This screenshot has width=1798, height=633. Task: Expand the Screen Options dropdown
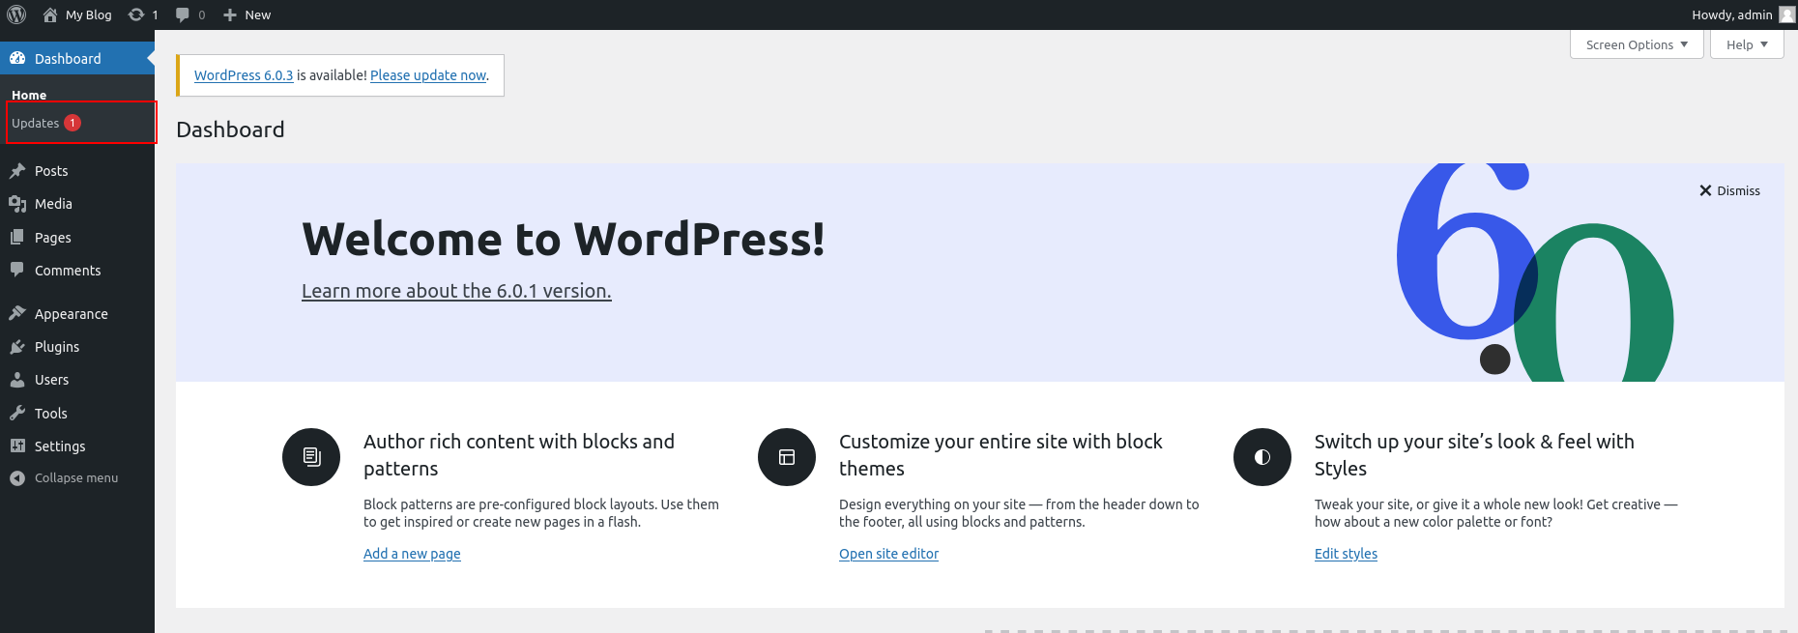tap(1637, 44)
